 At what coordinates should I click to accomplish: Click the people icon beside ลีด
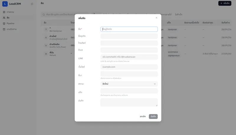pyautogui.click(x=4, y=18)
